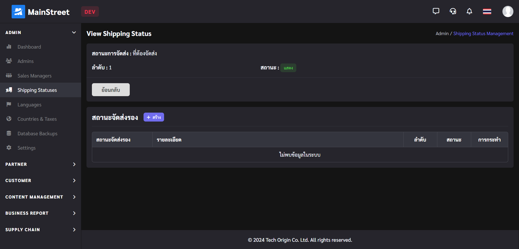Expand the CUSTOMER section
Image resolution: width=519 pixels, height=249 pixels.
pyautogui.click(x=41, y=180)
